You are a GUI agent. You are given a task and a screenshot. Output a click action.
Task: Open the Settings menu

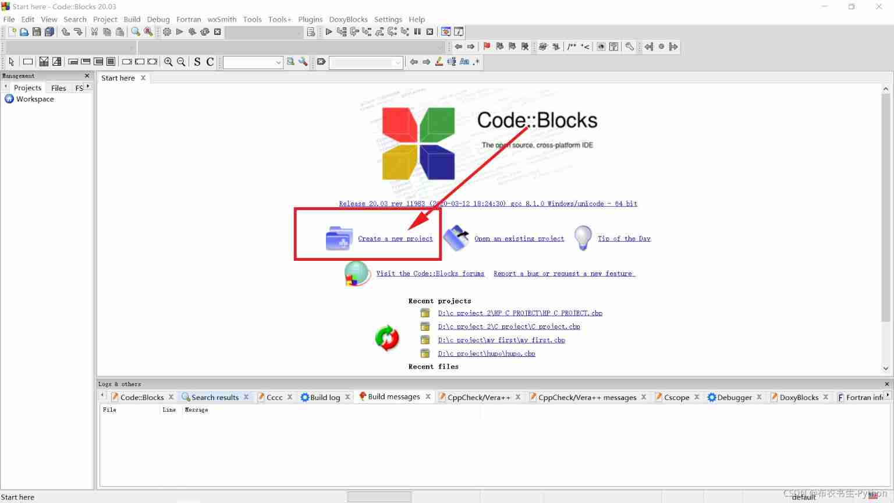click(x=388, y=19)
